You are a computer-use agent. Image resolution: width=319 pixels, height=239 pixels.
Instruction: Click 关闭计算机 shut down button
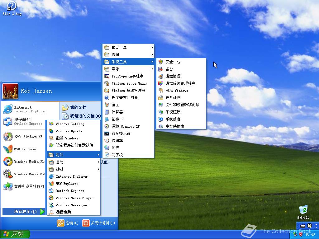[x=98, y=223]
